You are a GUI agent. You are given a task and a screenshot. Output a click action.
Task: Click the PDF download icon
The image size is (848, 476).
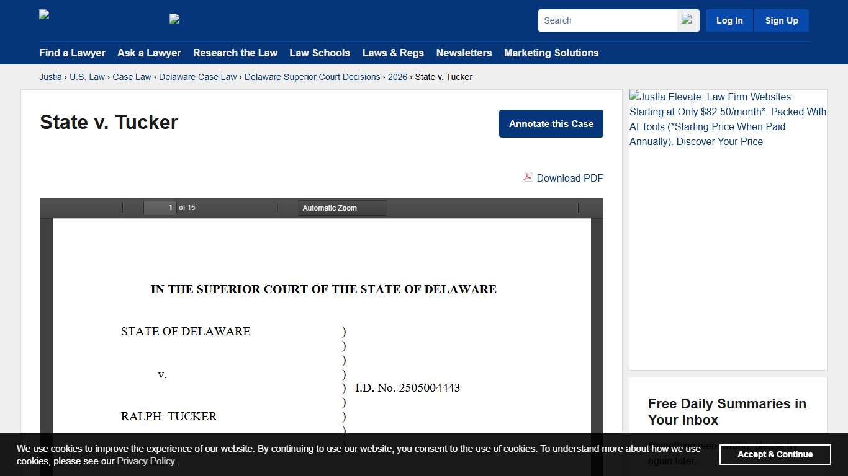click(x=528, y=177)
